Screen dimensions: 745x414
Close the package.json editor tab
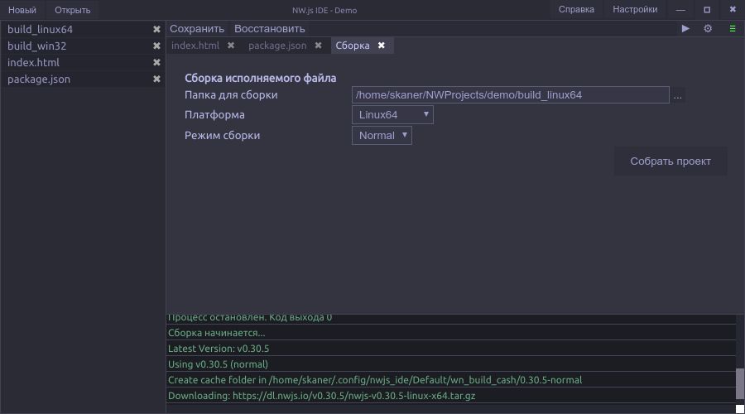[319, 46]
